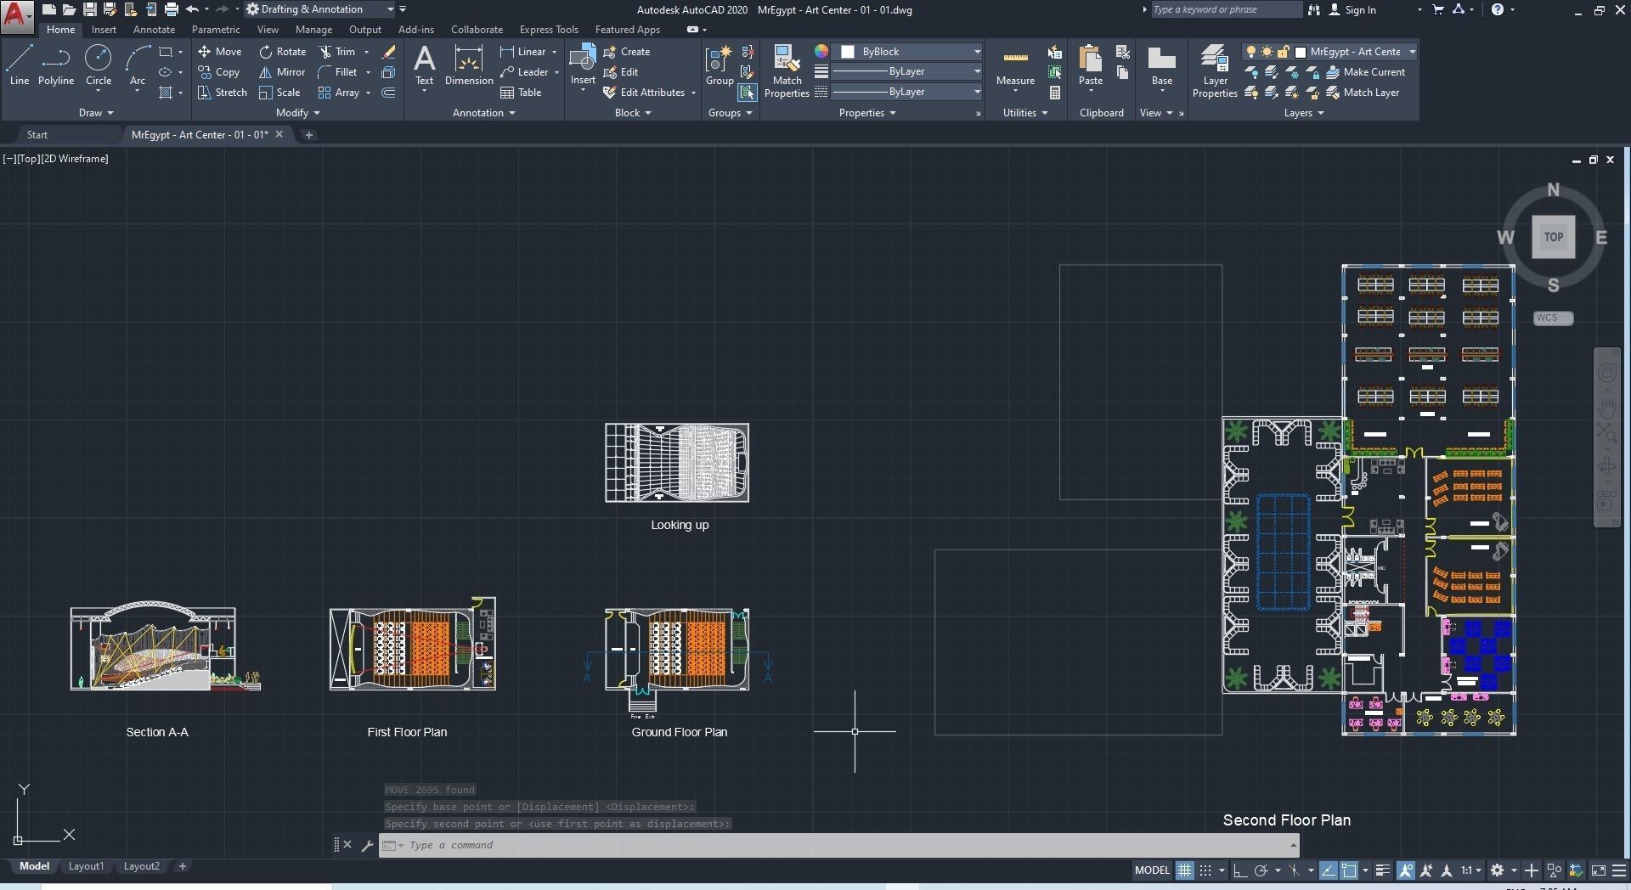The height and width of the screenshot is (890, 1631).
Task: Open the Start file tab
Action: point(37,135)
